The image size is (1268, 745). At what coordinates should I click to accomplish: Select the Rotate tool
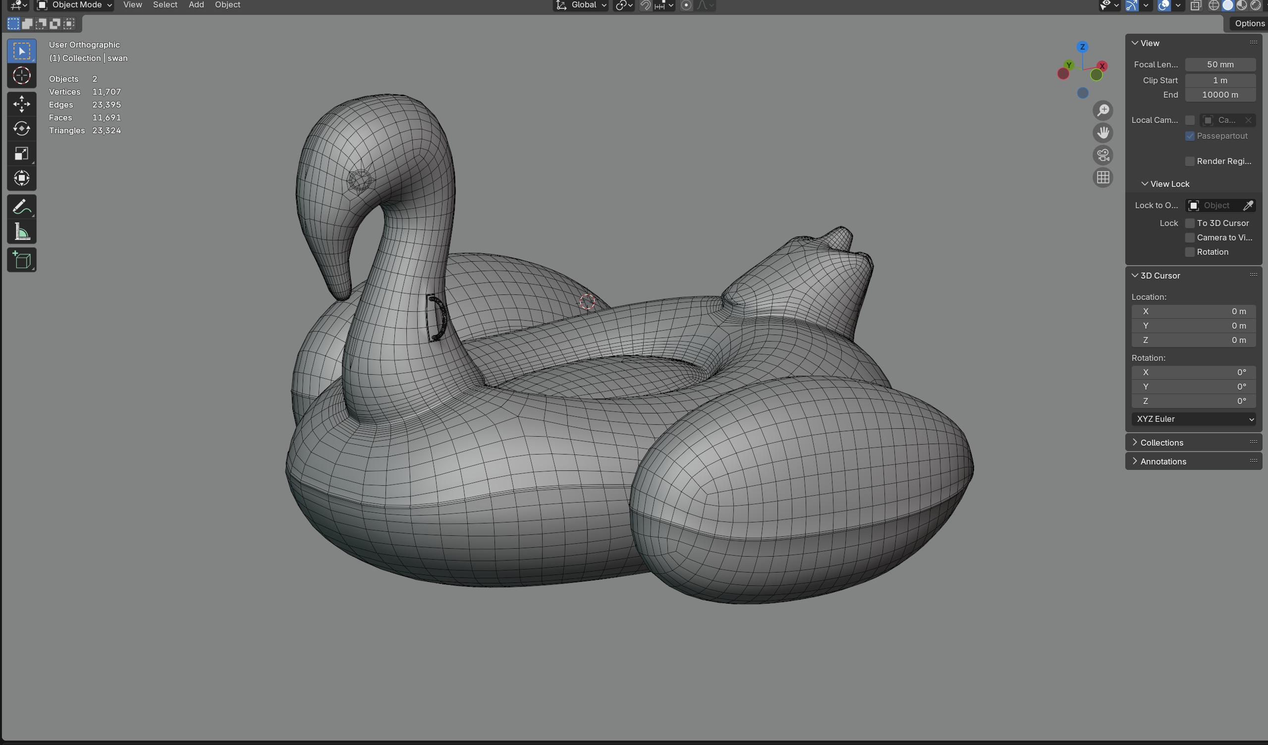(x=22, y=129)
